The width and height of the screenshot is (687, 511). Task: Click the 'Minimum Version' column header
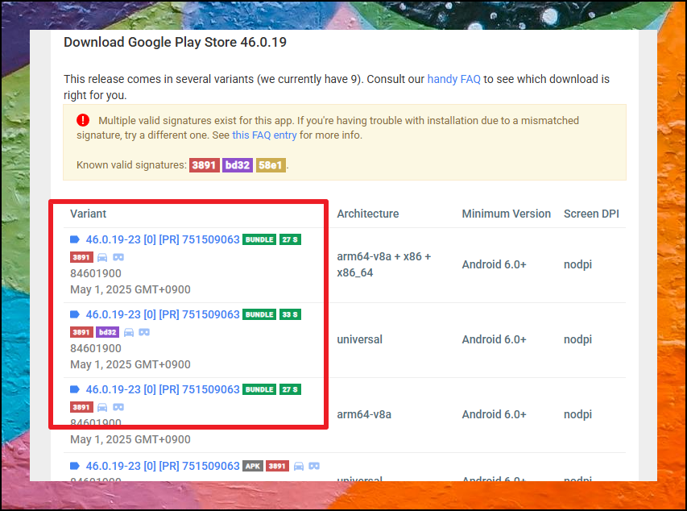[x=506, y=214]
